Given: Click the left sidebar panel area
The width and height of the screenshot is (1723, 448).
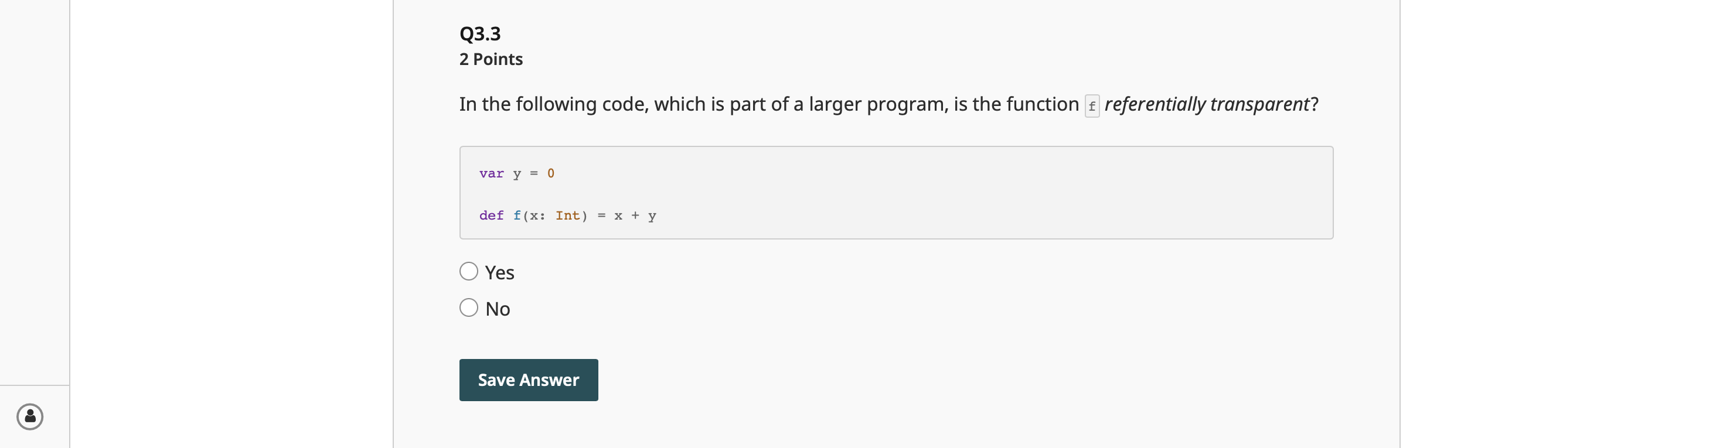Looking at the screenshot, I should [x=33, y=201].
